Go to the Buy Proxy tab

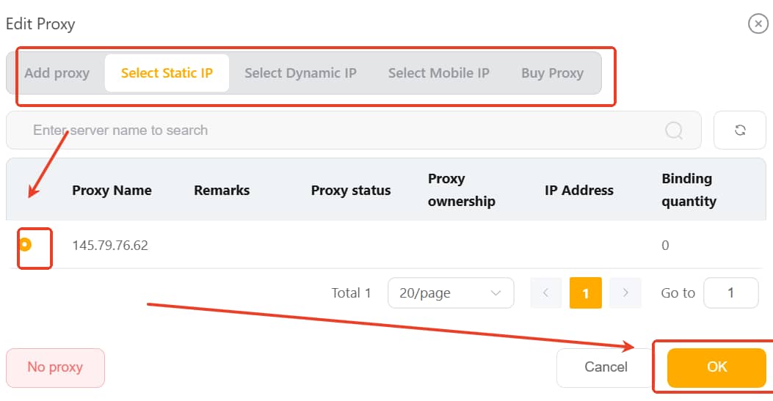(x=552, y=73)
